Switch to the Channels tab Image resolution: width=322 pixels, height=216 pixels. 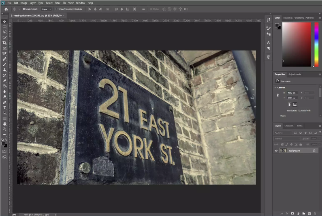(x=289, y=126)
